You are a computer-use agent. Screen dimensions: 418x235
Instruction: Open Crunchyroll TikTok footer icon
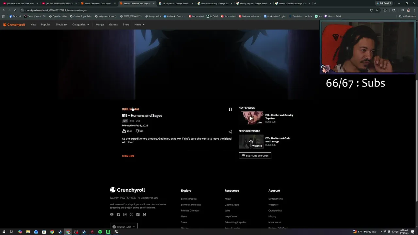pos(138,214)
